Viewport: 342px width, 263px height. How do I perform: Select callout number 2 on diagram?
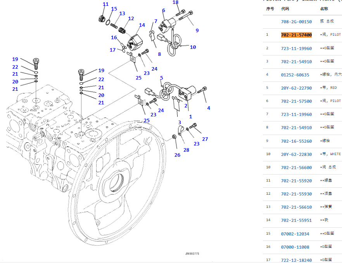pos(186,106)
